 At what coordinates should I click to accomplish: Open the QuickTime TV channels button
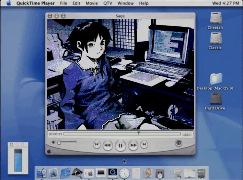(x=179, y=143)
